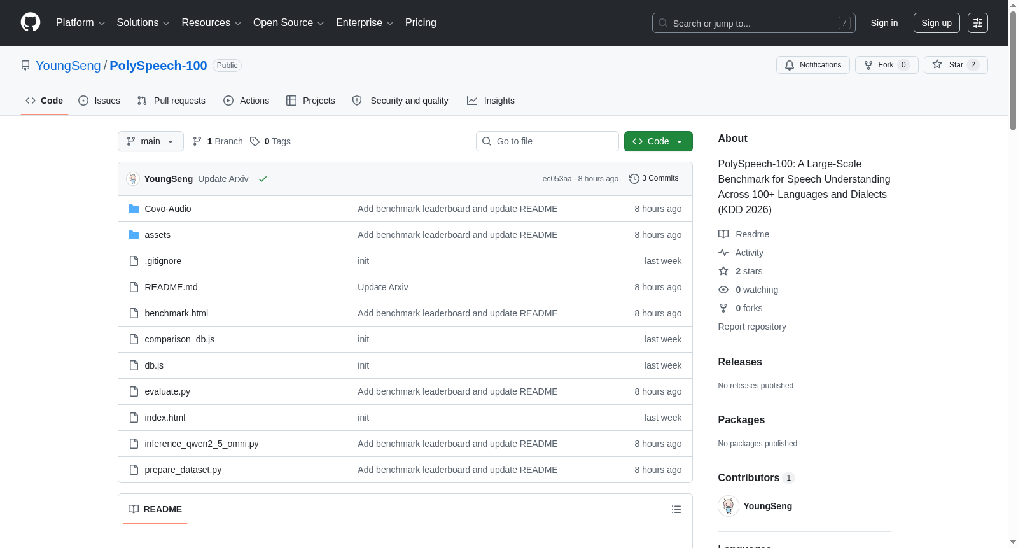Open the Update Arxiv commit message for README.md
This screenshot has width=1018, height=548.
383,287
